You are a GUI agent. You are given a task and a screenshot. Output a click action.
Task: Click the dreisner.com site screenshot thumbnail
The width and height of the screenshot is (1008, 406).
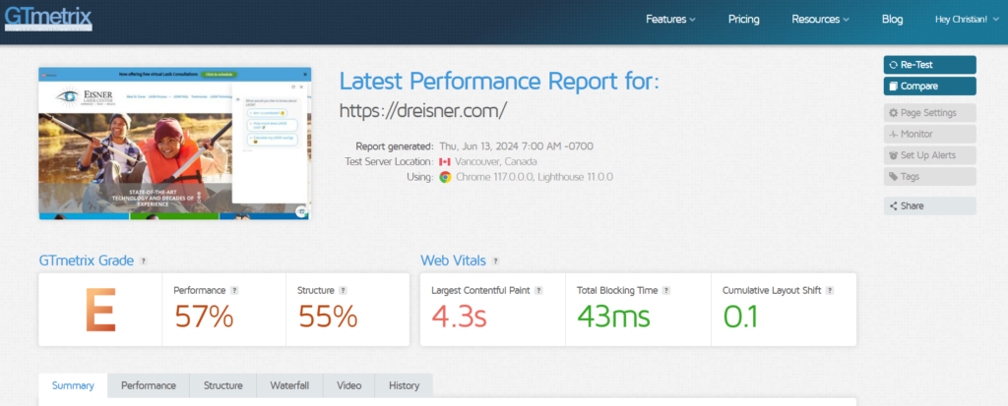click(175, 144)
